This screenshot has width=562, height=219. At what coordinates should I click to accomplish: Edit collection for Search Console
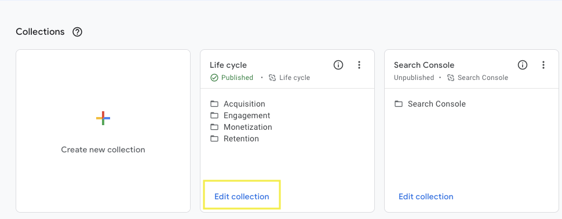point(426,196)
